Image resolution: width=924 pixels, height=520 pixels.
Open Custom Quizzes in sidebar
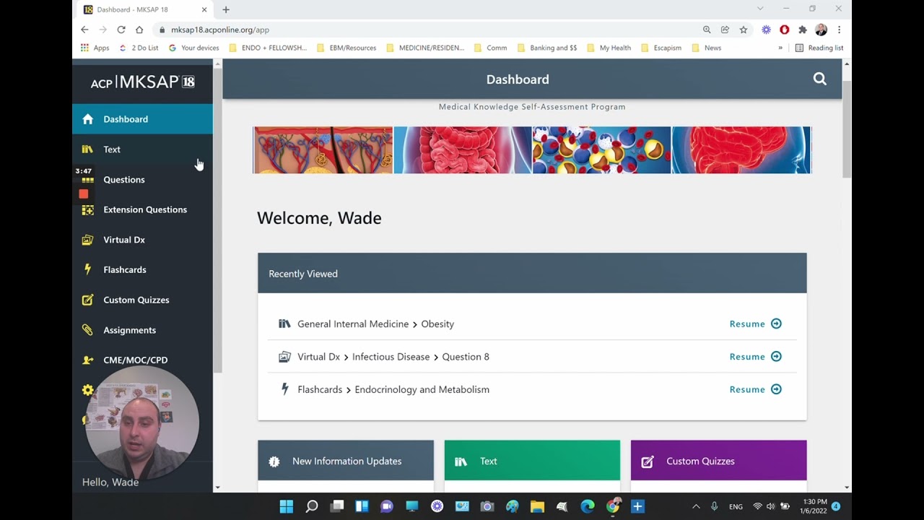[142, 300]
